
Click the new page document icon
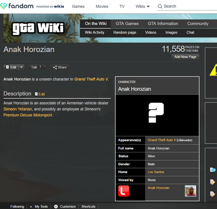(213, 169)
